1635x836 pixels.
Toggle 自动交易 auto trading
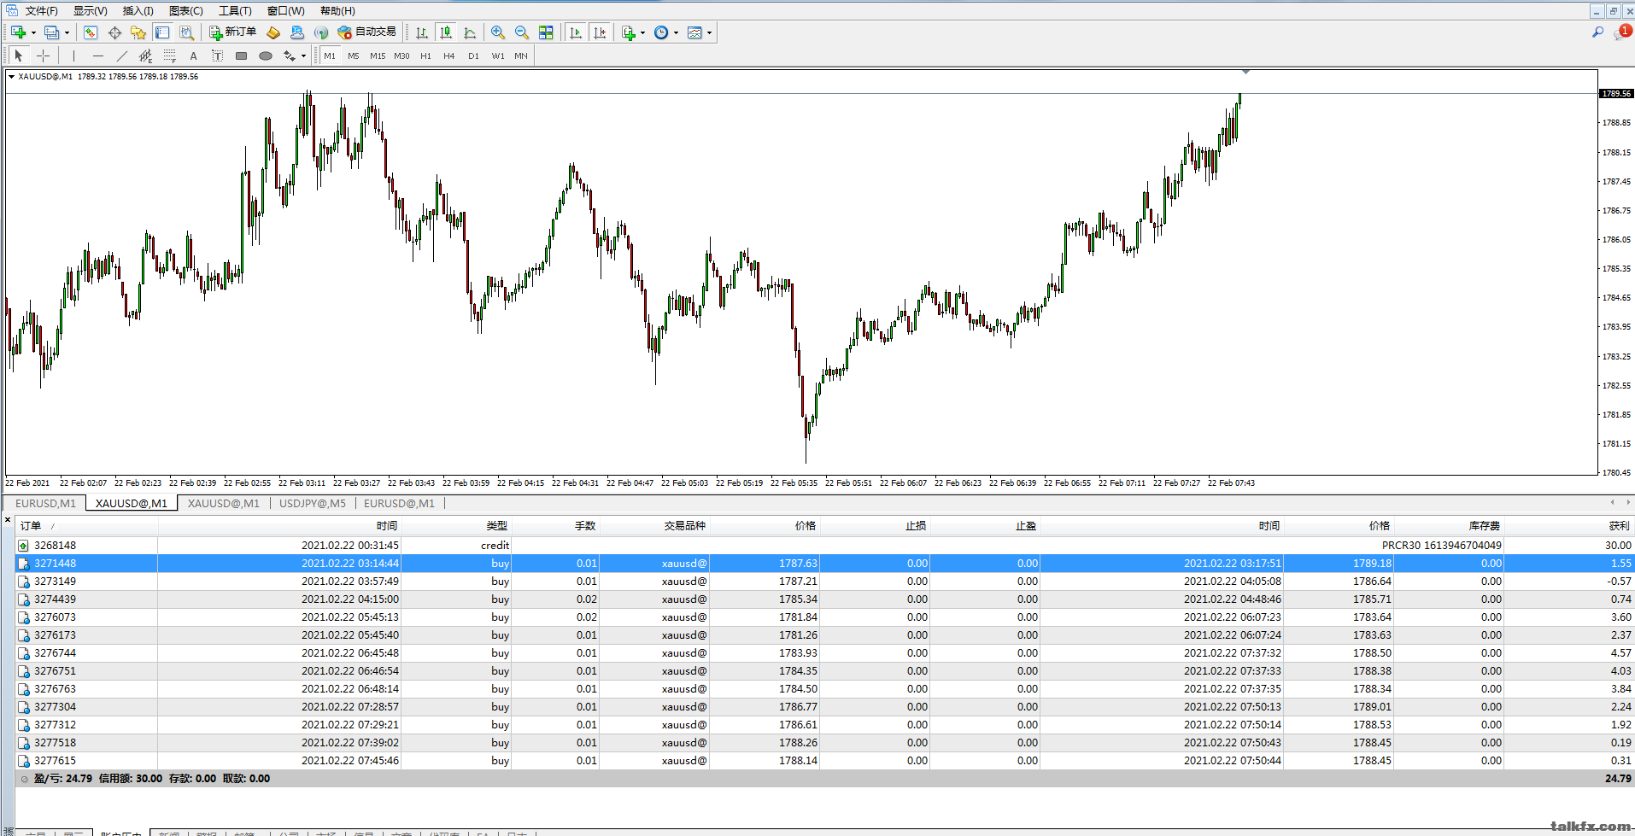coord(367,32)
